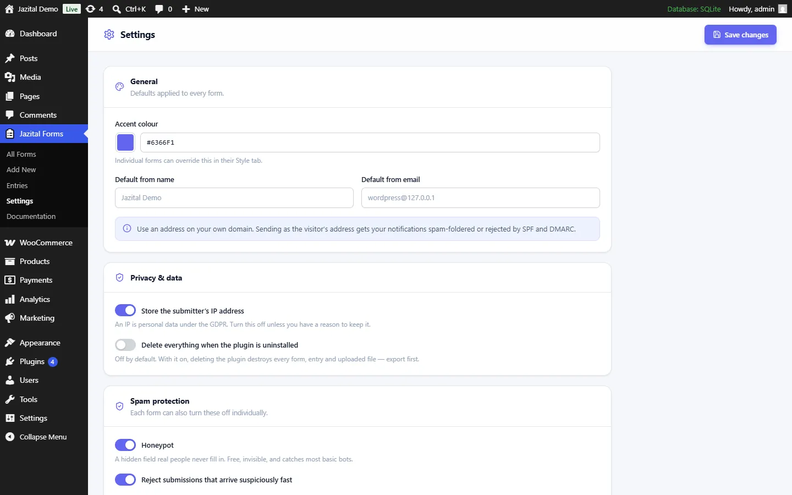Image resolution: width=792 pixels, height=495 pixels.
Task: Click the accent colour purple swatch
Action: tap(125, 142)
